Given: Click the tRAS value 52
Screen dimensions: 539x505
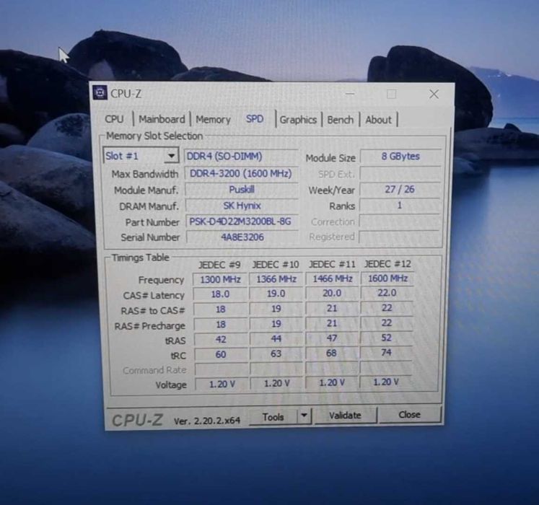Looking at the screenshot, I should pyautogui.click(x=386, y=338).
